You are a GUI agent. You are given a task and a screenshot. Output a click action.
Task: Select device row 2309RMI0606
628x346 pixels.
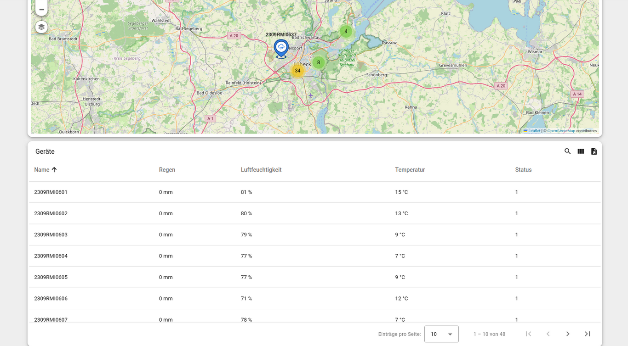coord(315,298)
